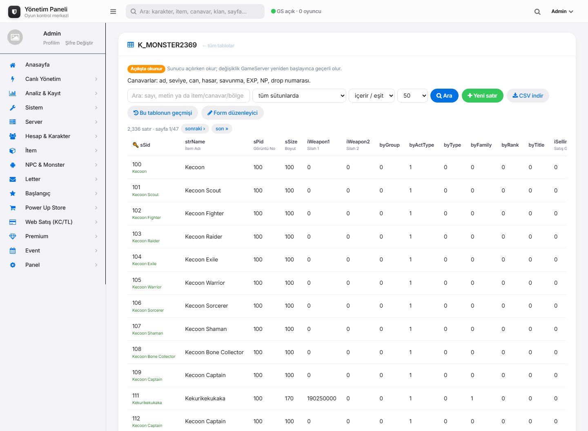
Task: Click the Letter envelope icon
Action: pos(13,179)
